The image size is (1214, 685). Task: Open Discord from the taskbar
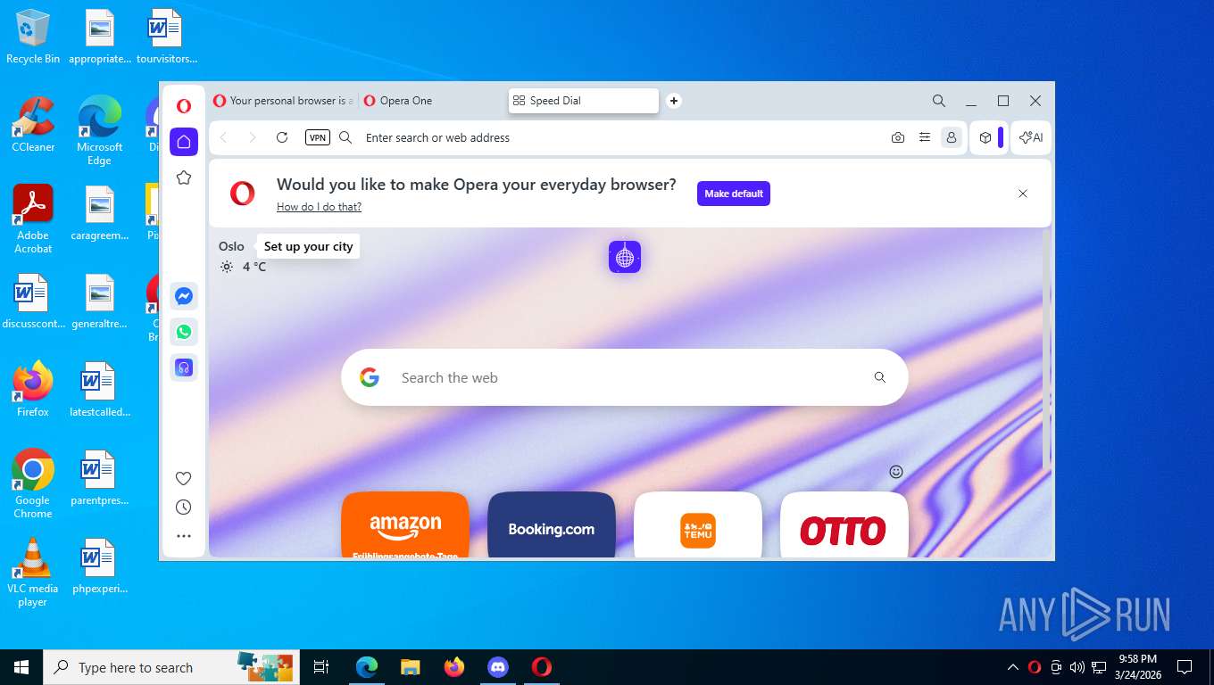tap(498, 667)
